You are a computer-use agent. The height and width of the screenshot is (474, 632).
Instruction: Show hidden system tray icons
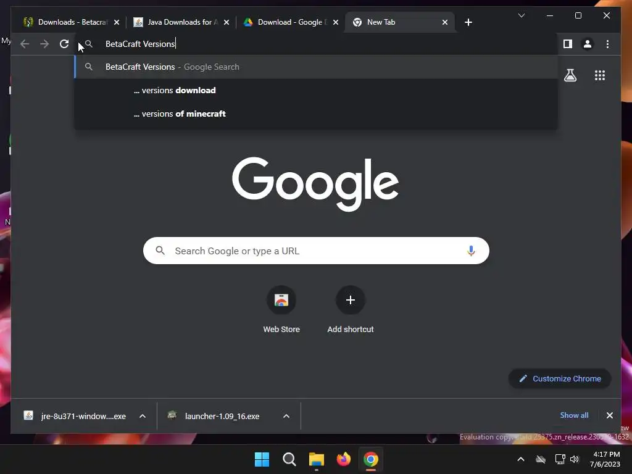521,459
